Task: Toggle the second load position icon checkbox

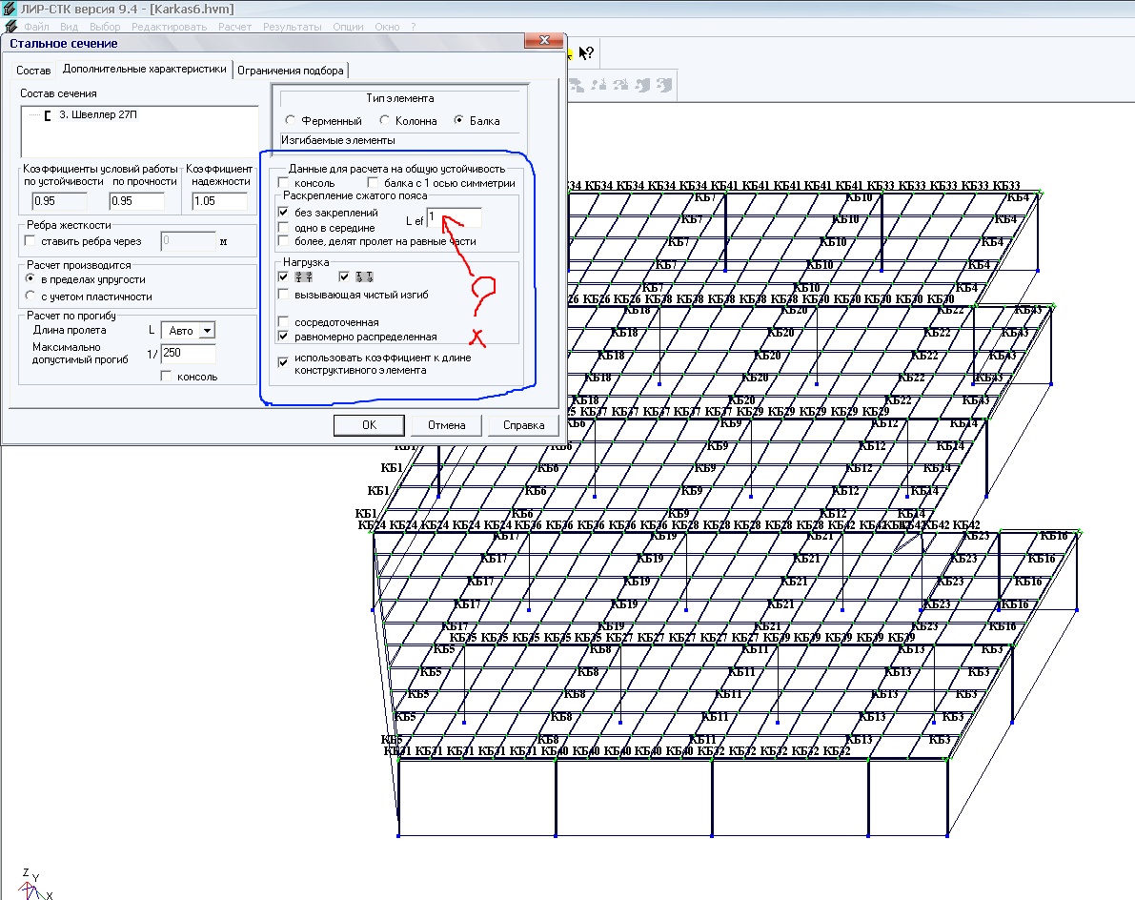Action: click(345, 277)
